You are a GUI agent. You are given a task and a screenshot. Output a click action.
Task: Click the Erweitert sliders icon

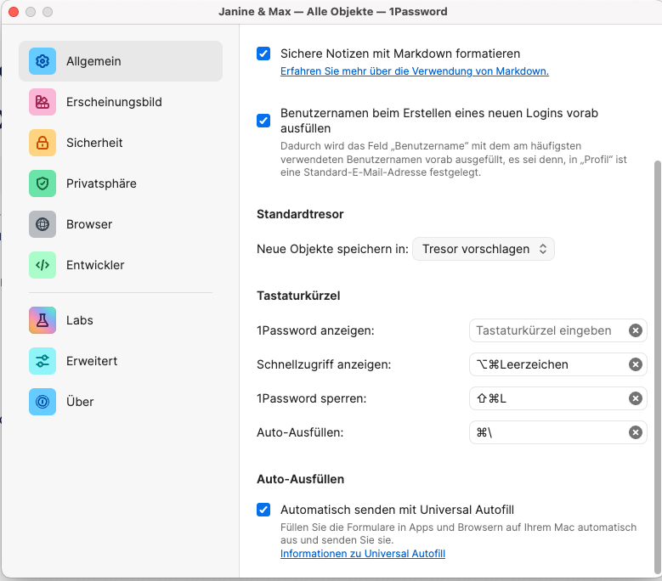point(42,361)
